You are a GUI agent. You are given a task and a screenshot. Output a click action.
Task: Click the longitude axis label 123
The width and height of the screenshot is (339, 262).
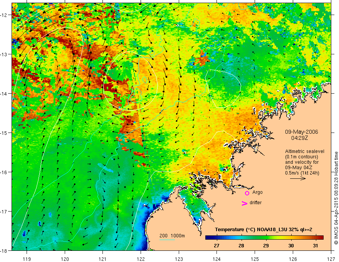[179, 259]
